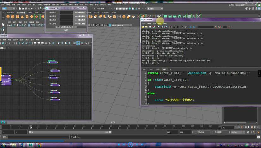Click the plus tab to add a script tab
Screen dimensions: 261x148
(x=170, y=69)
